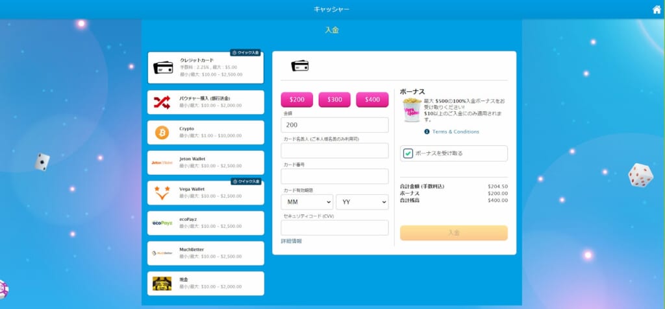Open the MM expiry month dropdown

pos(307,202)
